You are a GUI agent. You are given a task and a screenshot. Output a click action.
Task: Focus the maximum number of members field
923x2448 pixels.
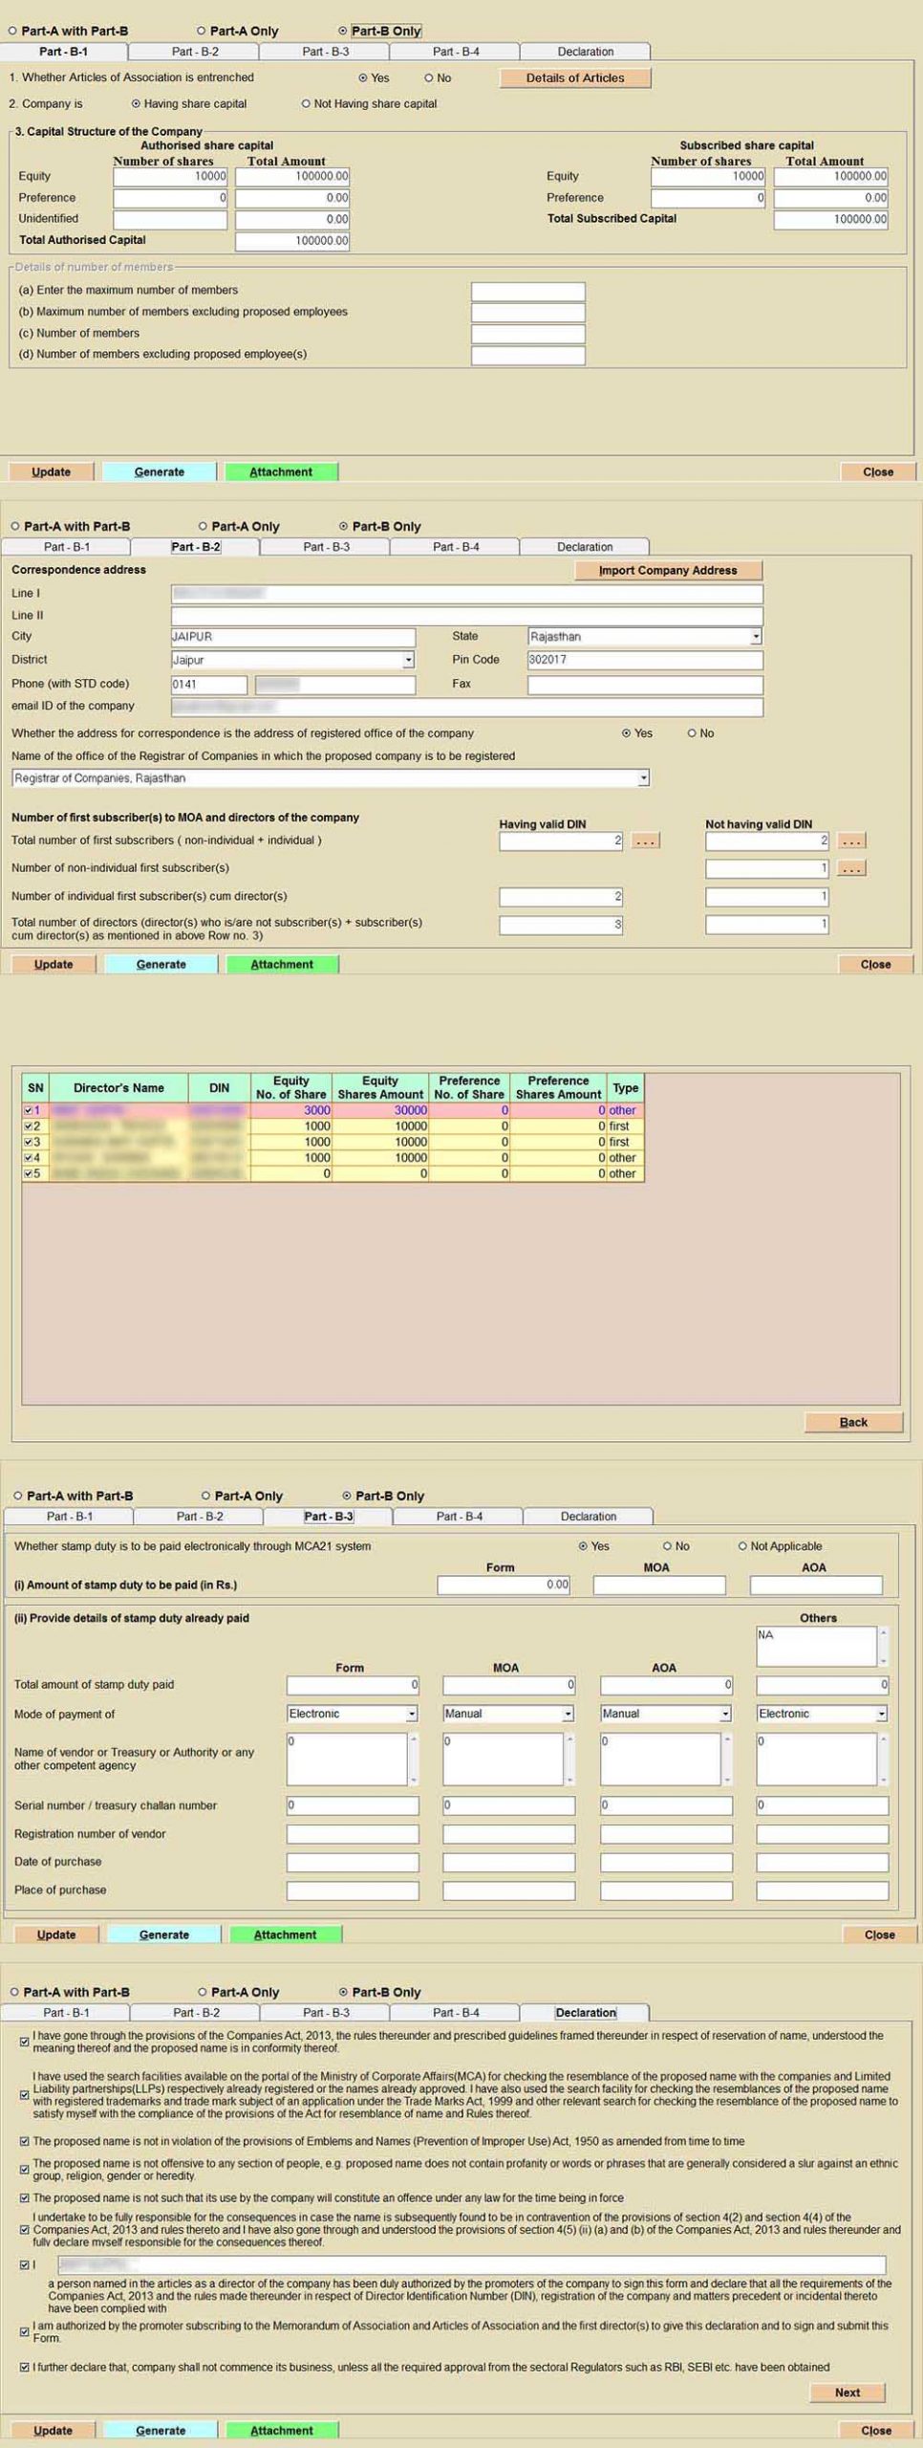point(527,291)
